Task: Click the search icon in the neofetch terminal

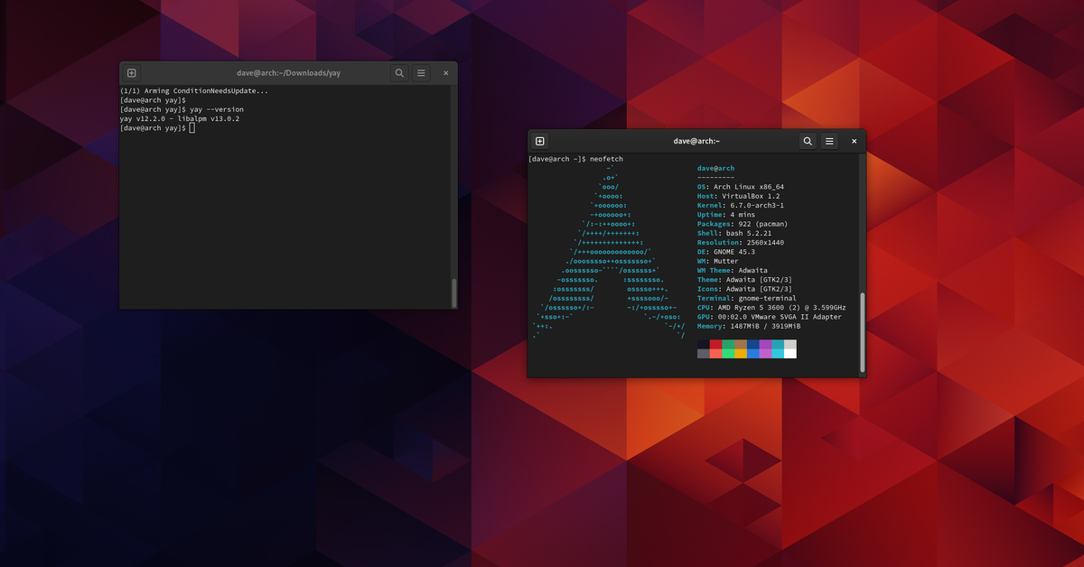Action: 808,141
